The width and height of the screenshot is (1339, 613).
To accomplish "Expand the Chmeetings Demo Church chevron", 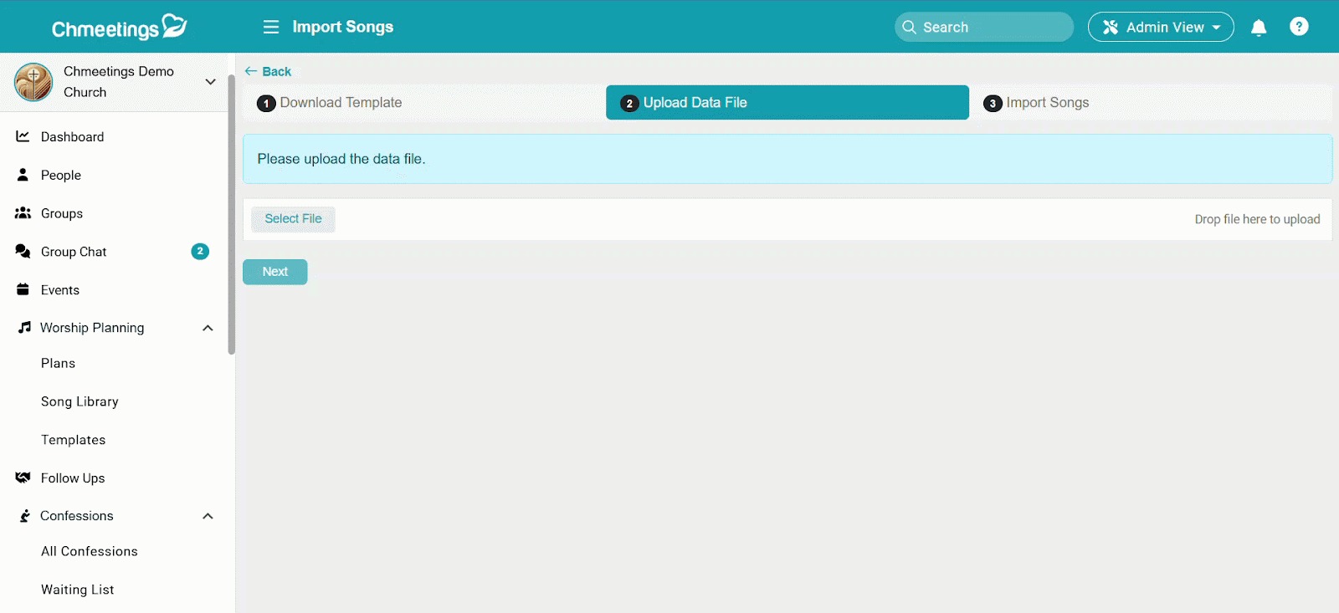I will click(x=210, y=82).
